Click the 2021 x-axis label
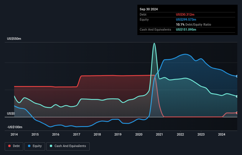The image size is (242, 155). tap(159, 134)
